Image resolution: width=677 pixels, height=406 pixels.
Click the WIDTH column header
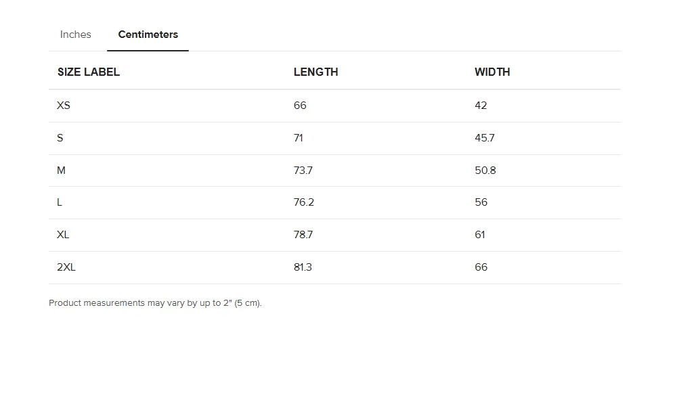click(492, 72)
